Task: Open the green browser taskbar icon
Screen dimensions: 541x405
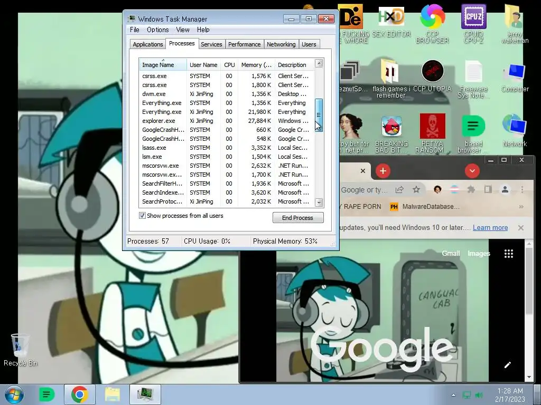Action: coord(47,394)
